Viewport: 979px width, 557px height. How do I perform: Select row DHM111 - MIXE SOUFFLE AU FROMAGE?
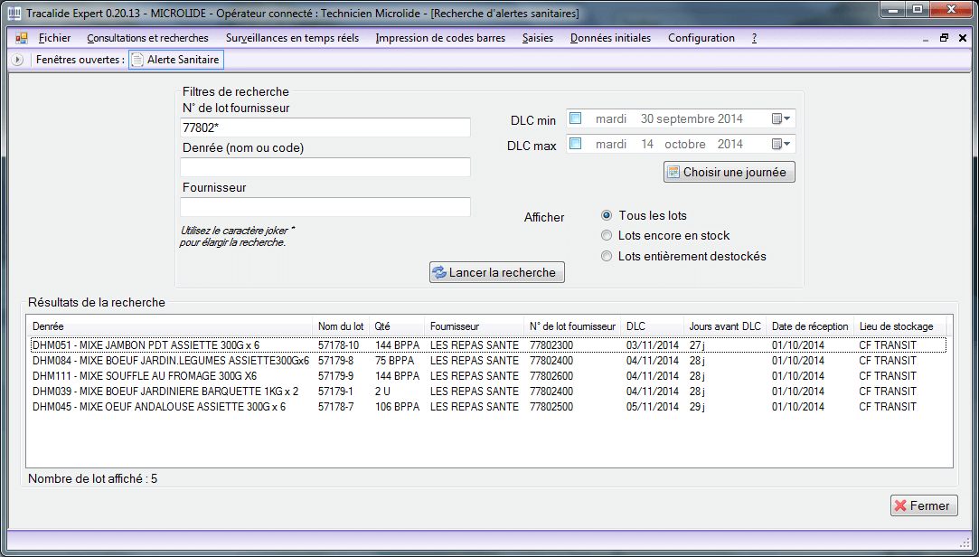(x=488, y=376)
